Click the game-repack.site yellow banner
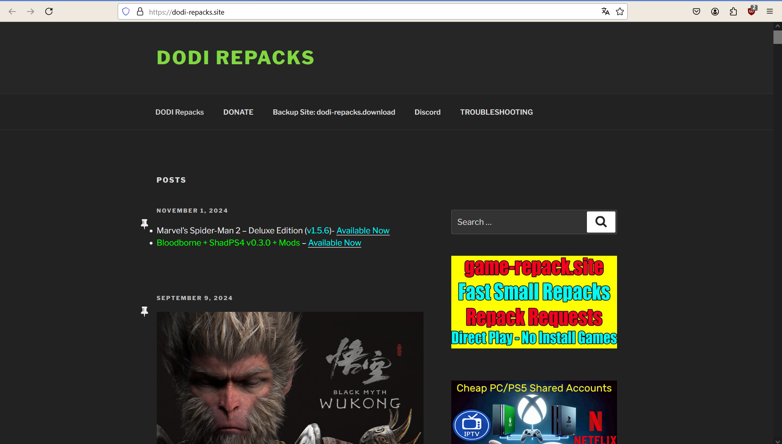 tap(534, 302)
